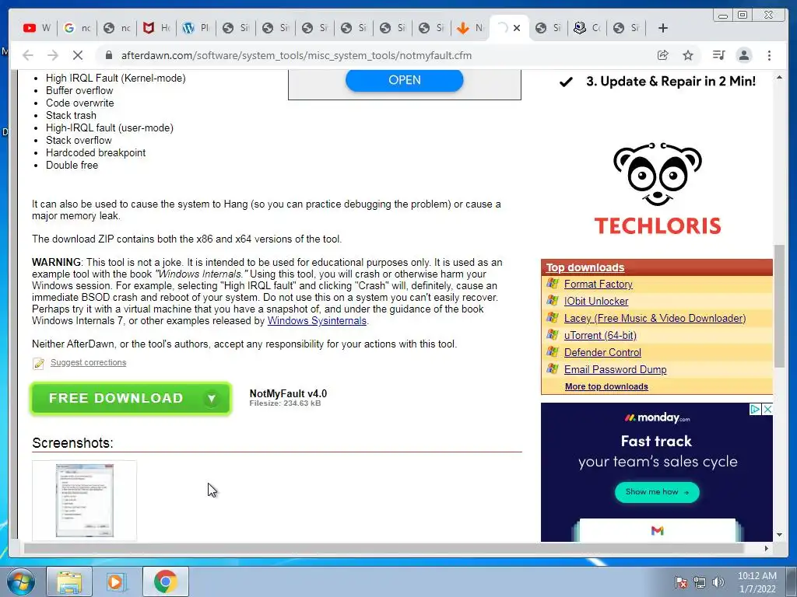Open the Techloris panda logo ad
Image resolution: width=797 pixels, height=597 pixels.
click(657, 188)
